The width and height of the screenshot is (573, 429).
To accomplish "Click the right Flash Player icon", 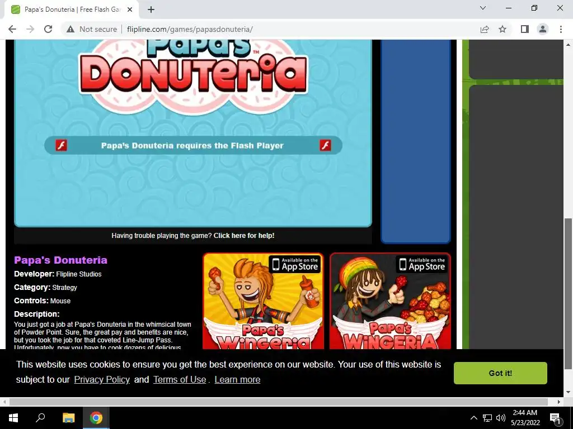I will coord(325,145).
